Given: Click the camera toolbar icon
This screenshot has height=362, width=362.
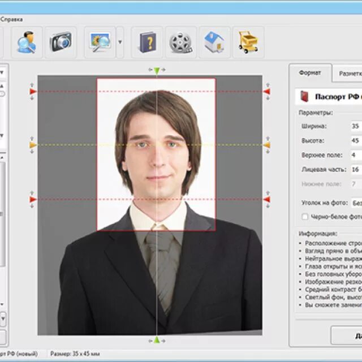Looking at the screenshot, I should 61,42.
